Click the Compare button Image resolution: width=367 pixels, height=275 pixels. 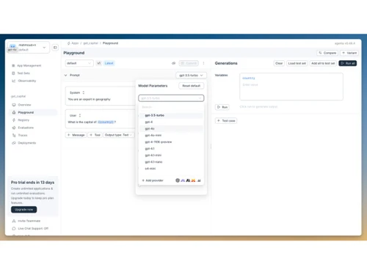(327, 53)
